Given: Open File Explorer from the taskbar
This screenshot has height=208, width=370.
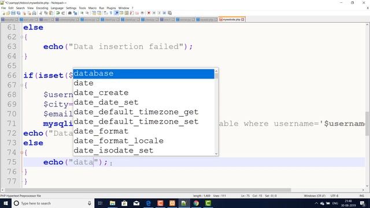Looking at the screenshot, I should point(112,203).
